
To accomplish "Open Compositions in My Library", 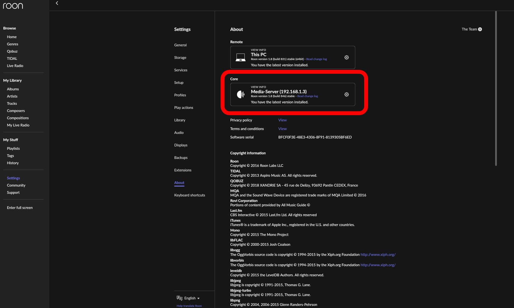I will (x=18, y=118).
